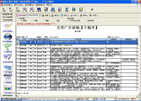The image size is (141, 101).
Task: Switch to 小图 small icon view
Action: pyautogui.click(x=10, y=10)
